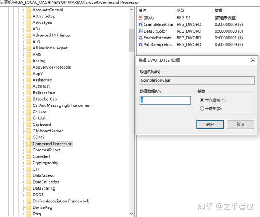Click the tree pane scrollbar thumb
Viewport: 260px width, 217px height.
[x=131, y=40]
